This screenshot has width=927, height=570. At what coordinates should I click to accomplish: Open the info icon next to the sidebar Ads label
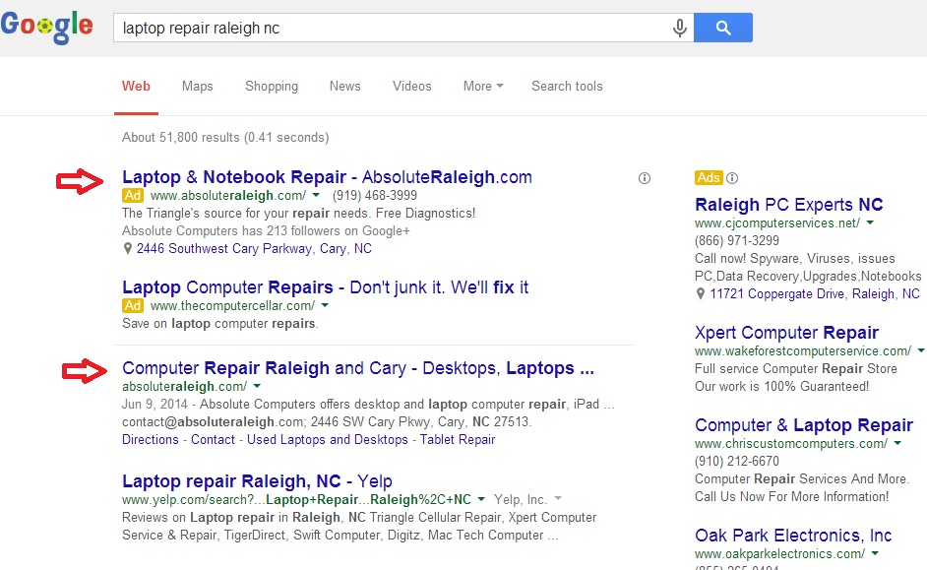click(x=732, y=177)
